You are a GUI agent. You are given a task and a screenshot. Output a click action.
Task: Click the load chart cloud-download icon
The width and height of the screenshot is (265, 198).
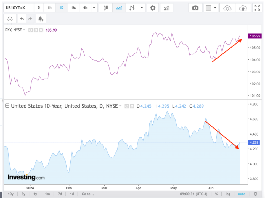[227, 8]
